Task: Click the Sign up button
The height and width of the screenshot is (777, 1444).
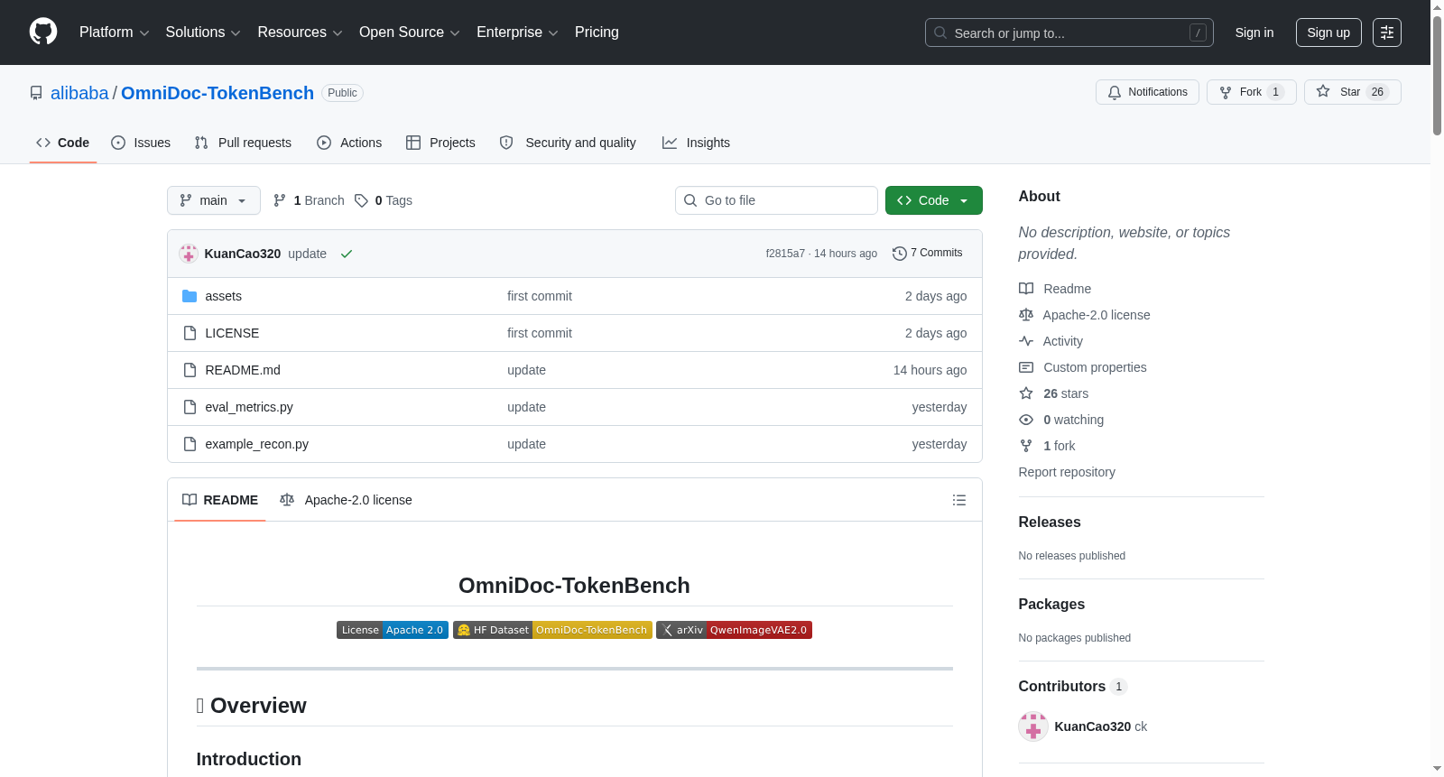Action: click(x=1328, y=32)
